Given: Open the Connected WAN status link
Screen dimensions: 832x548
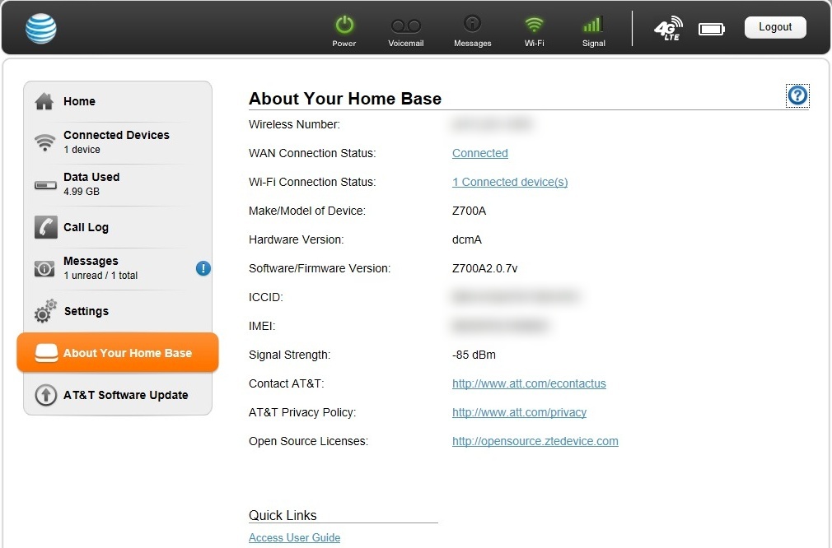Looking at the screenshot, I should point(479,153).
